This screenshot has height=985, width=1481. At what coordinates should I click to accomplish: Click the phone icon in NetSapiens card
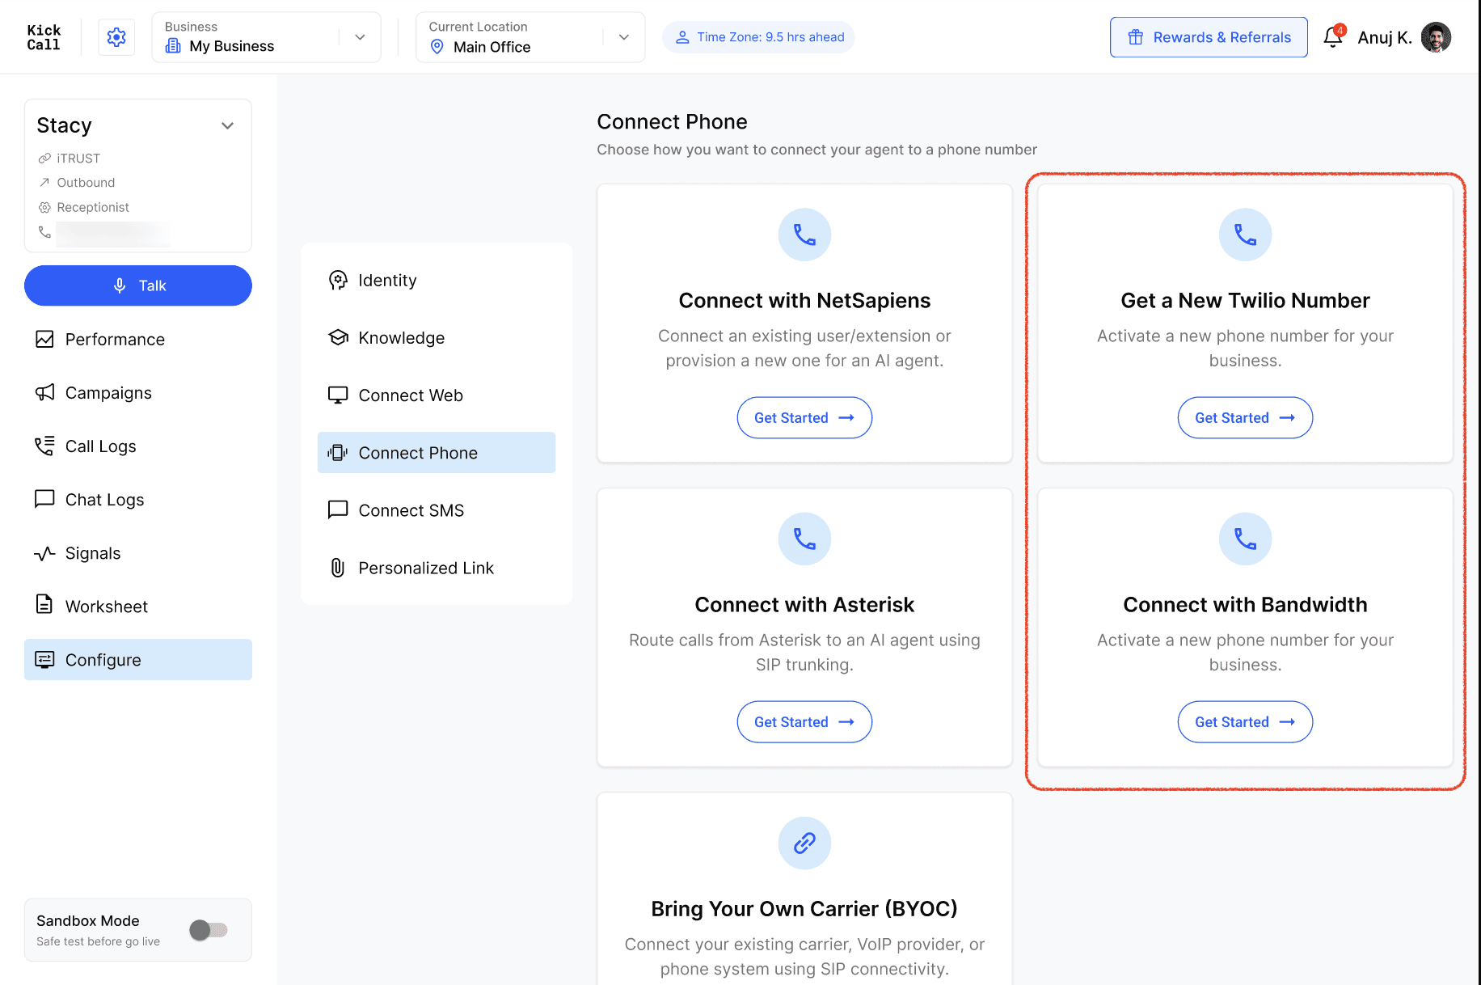[804, 235]
